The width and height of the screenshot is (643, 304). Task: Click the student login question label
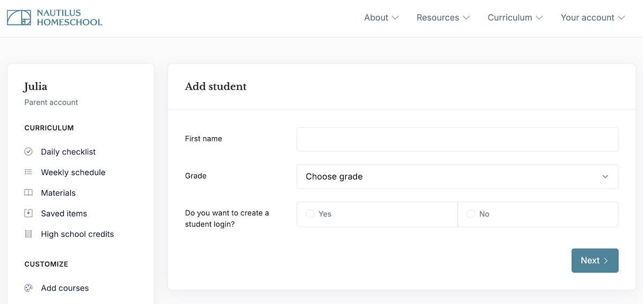click(x=227, y=219)
